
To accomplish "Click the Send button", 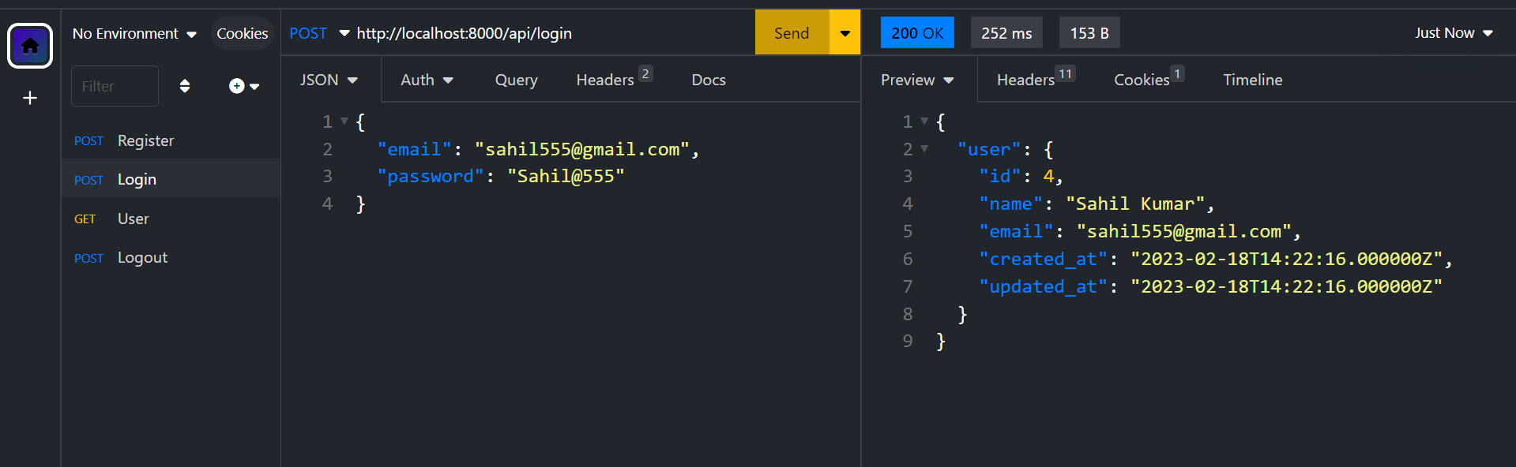I will coord(792,33).
